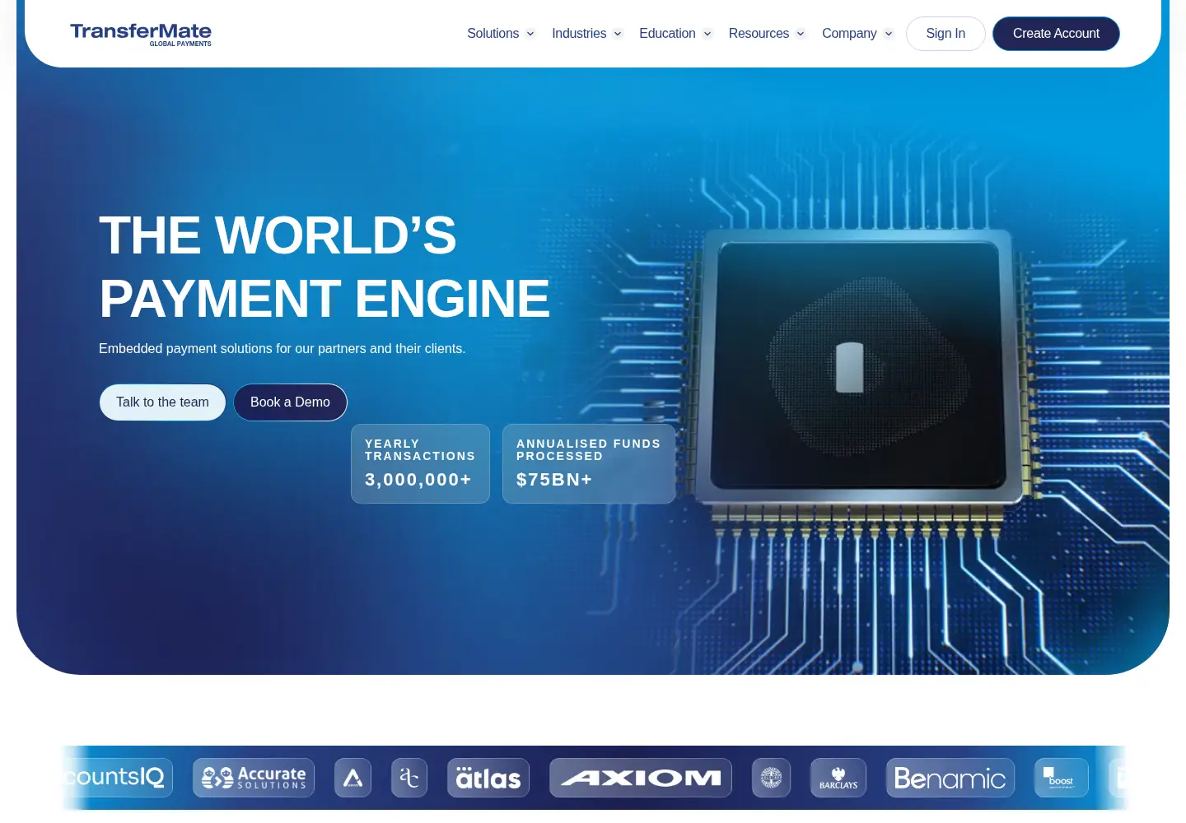Click the Annualised Funds Processed stat card
Viewport: 1186px width, 823px height.
(589, 464)
